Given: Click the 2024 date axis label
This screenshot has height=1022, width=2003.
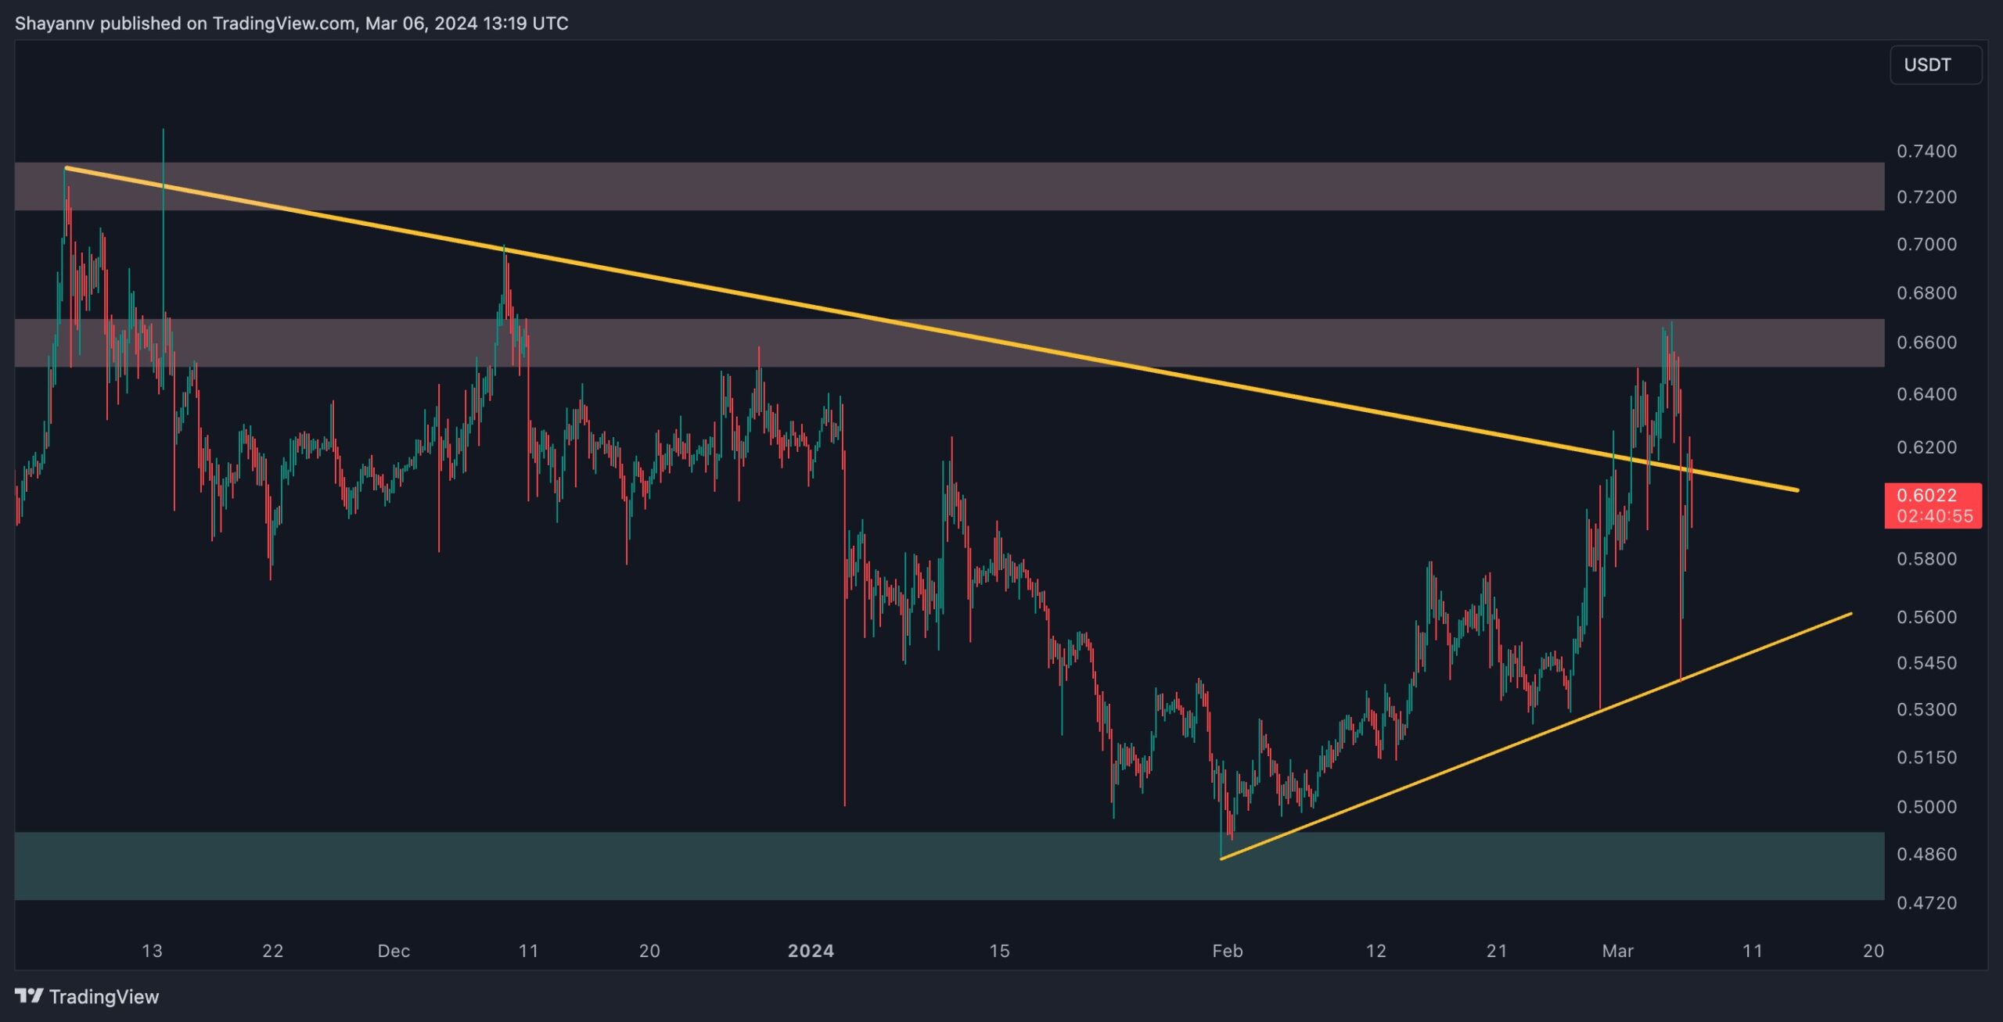Looking at the screenshot, I should coord(811,951).
